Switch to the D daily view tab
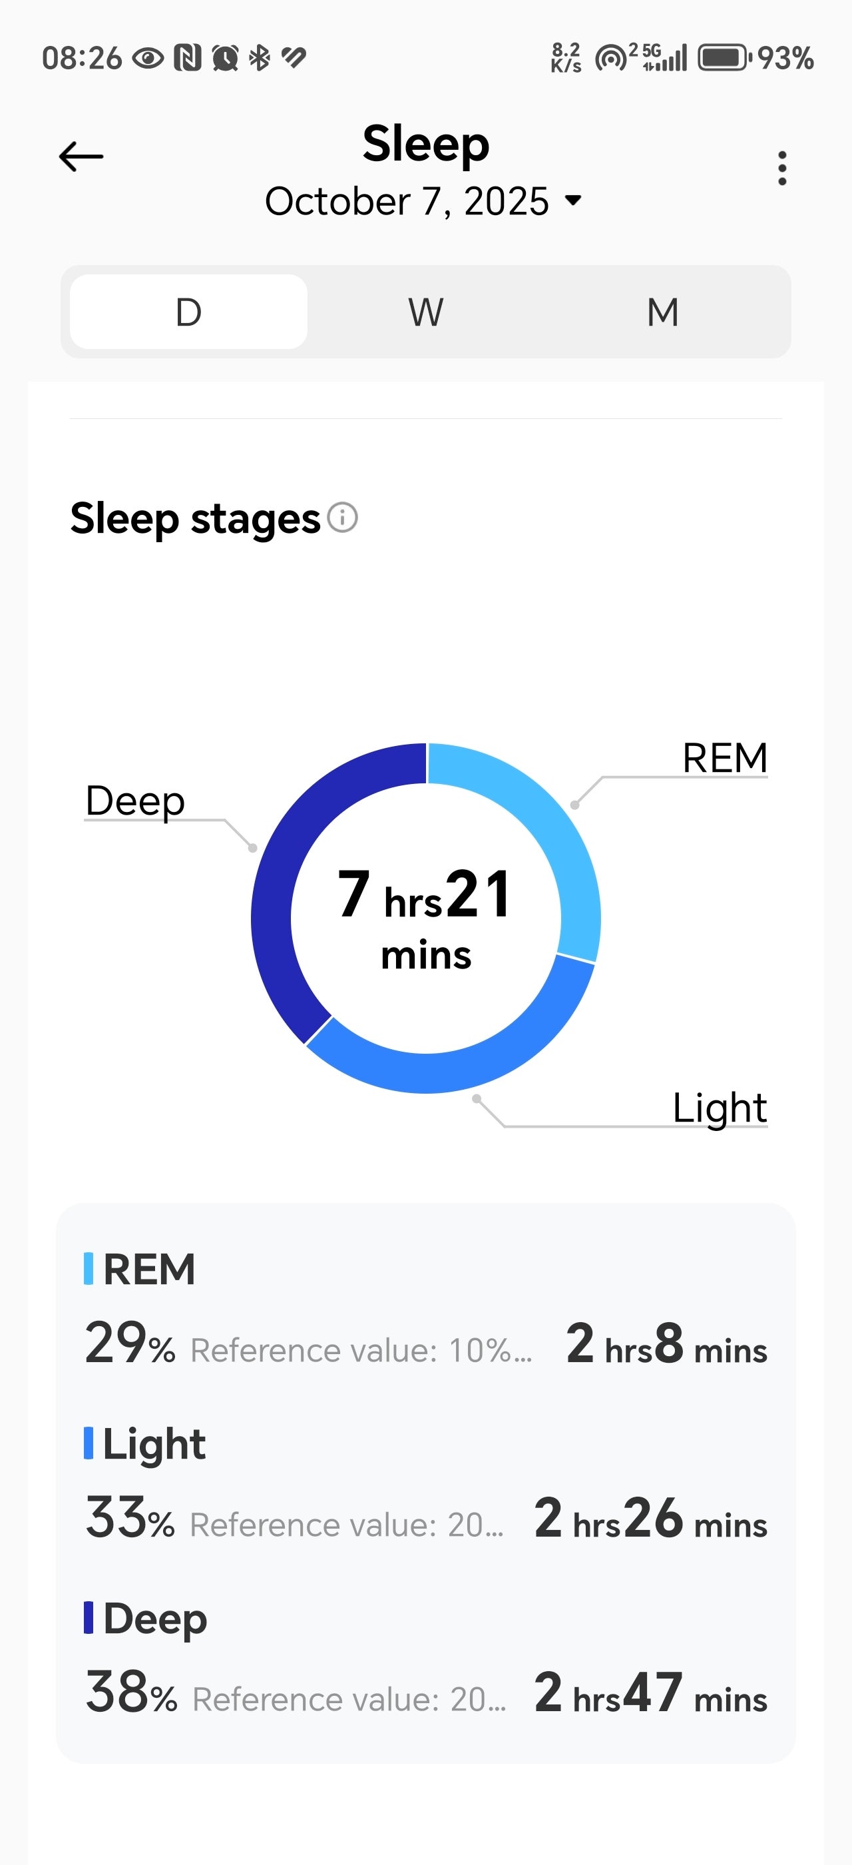The height and width of the screenshot is (1865, 852). coord(189,312)
